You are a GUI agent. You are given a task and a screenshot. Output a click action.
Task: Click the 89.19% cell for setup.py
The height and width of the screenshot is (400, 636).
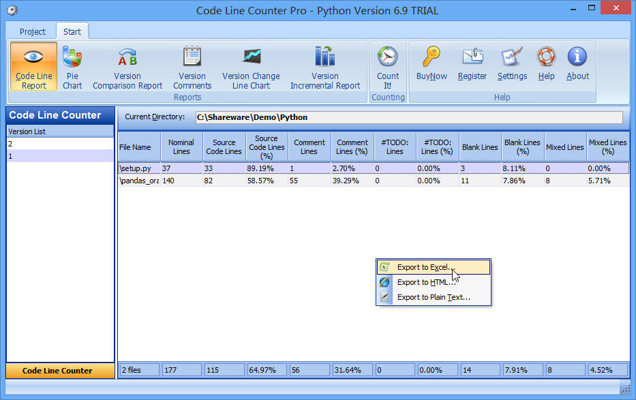click(267, 168)
